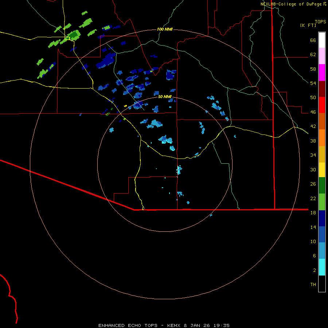The height and width of the screenshot is (328, 328).
Task: Click the 58 legend value
Action: click(x=313, y=69)
